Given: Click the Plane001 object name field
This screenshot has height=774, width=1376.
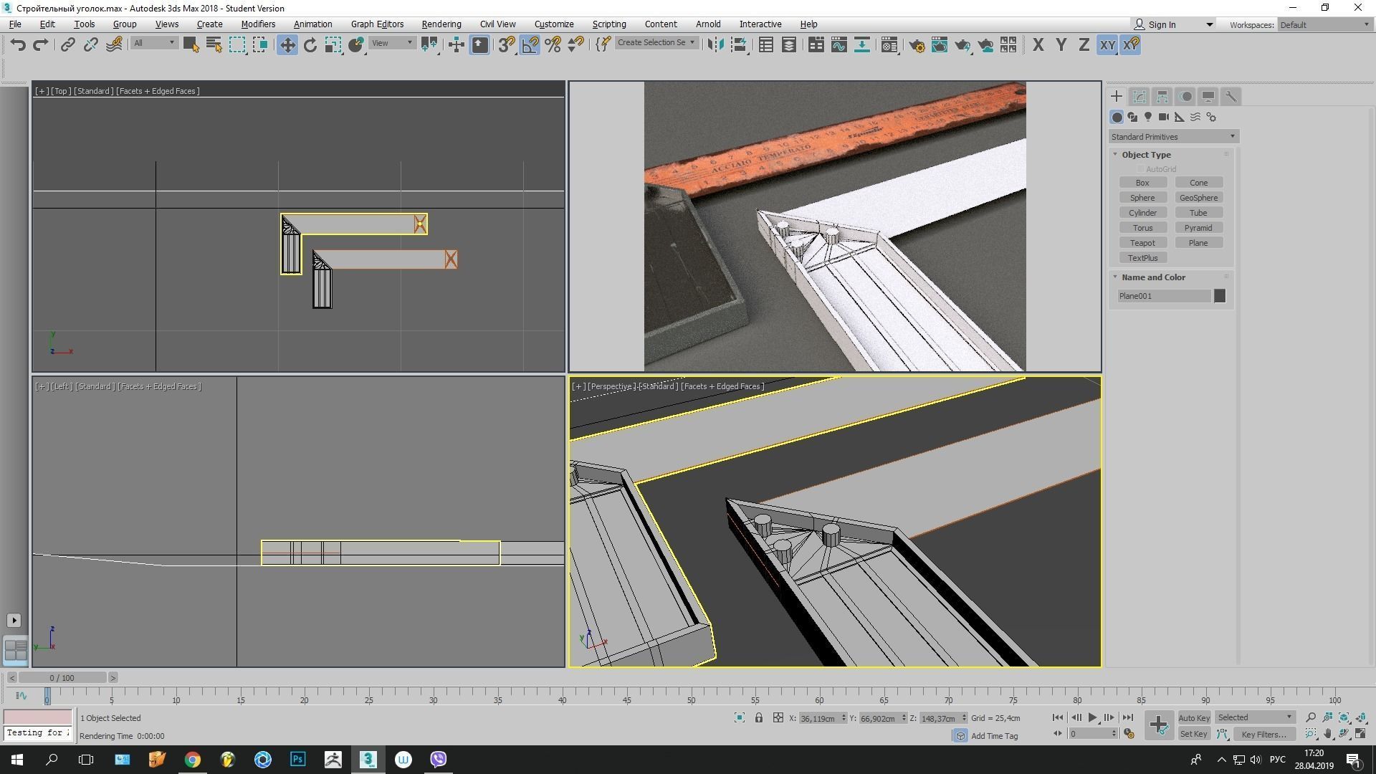Looking at the screenshot, I should [1163, 296].
